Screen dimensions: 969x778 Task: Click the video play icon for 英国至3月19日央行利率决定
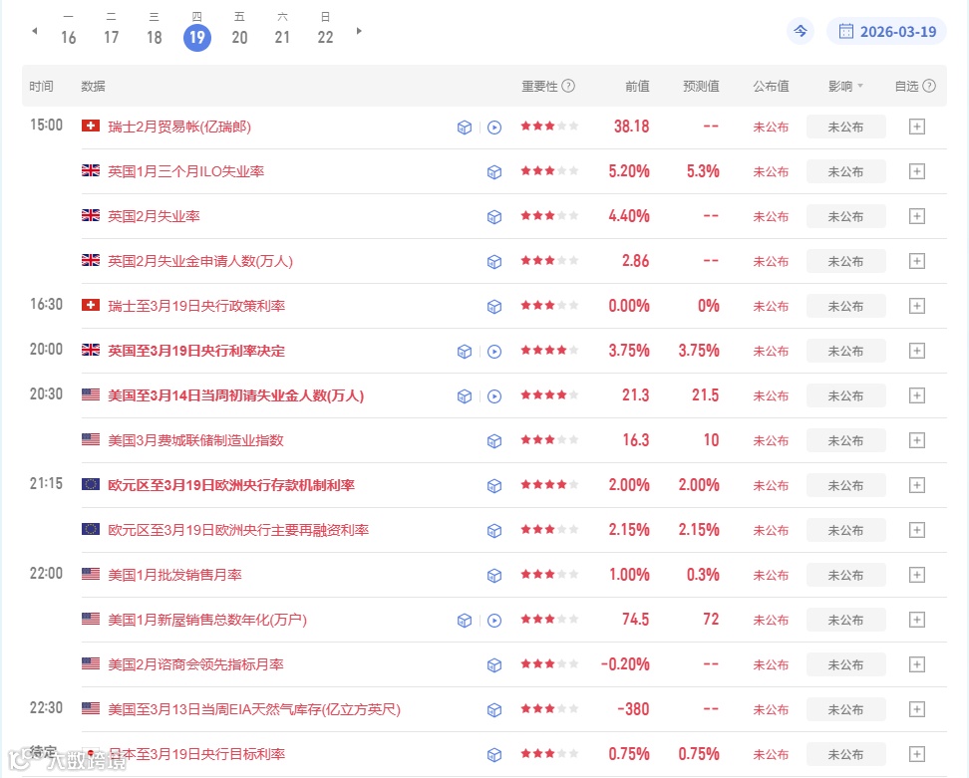point(494,351)
